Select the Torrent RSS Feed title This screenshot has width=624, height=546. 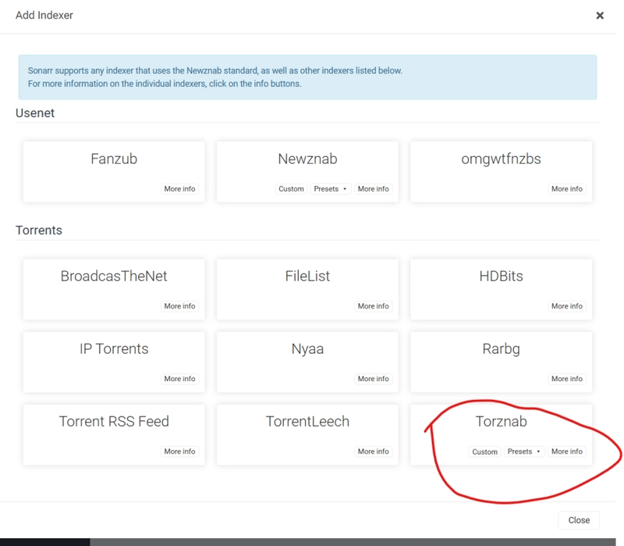coord(114,421)
